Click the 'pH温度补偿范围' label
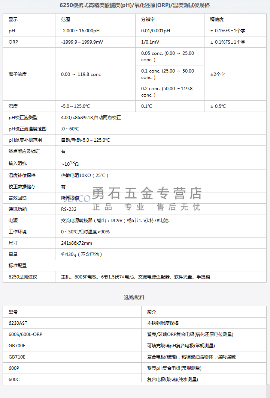This screenshot has width=270, height=398. point(25,140)
